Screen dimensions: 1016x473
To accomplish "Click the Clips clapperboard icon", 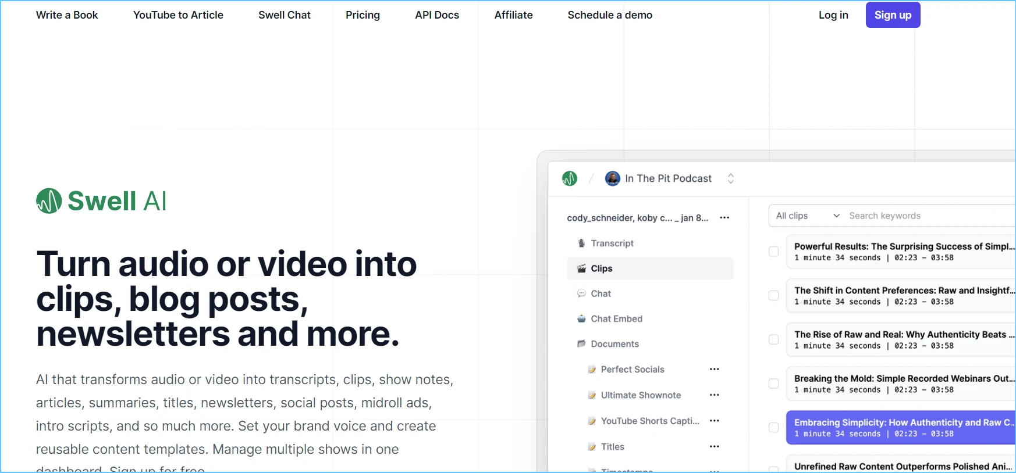I will point(581,268).
